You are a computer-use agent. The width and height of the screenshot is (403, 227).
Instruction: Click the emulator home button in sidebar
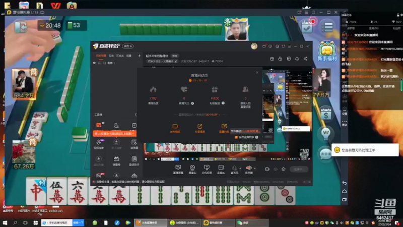tap(345, 191)
